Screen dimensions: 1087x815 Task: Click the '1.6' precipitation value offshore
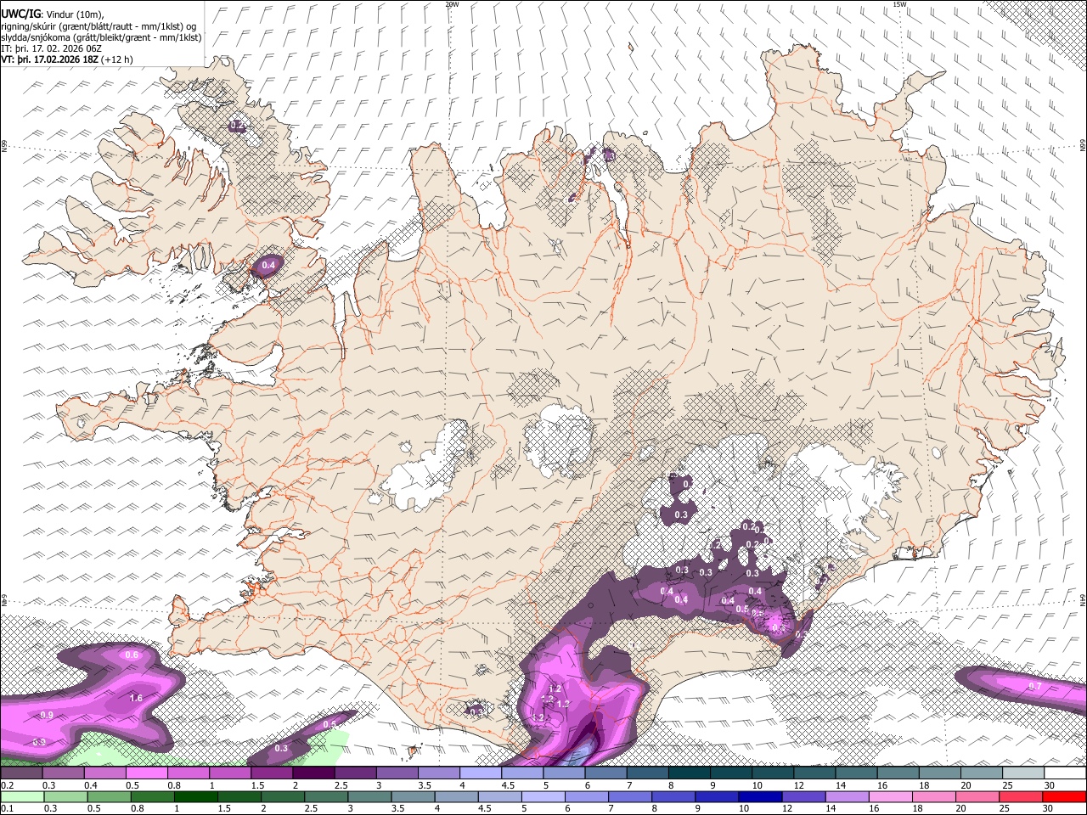(136, 698)
